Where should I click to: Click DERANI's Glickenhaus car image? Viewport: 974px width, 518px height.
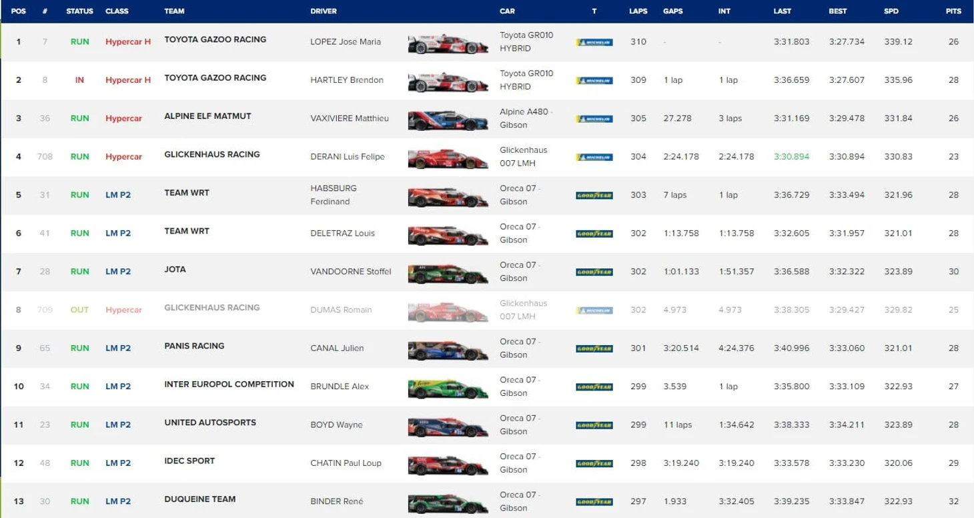(x=447, y=158)
